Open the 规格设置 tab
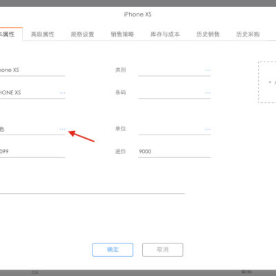This screenshot has width=276, height=276. coord(82,34)
